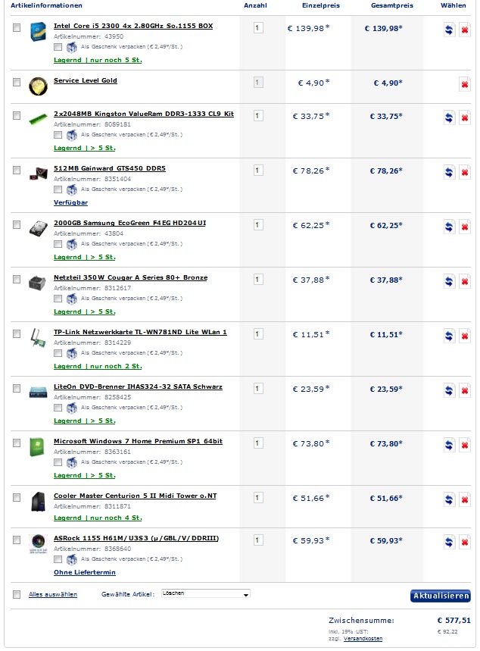Open the Microsoft Windows 7 Home Premium product link
The image size is (480, 651).
click(138, 441)
